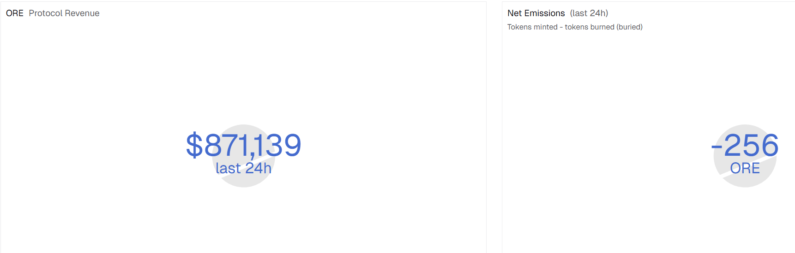Click "last 24h" caption under revenue figure
Screen dimensions: 795x253
243,168
